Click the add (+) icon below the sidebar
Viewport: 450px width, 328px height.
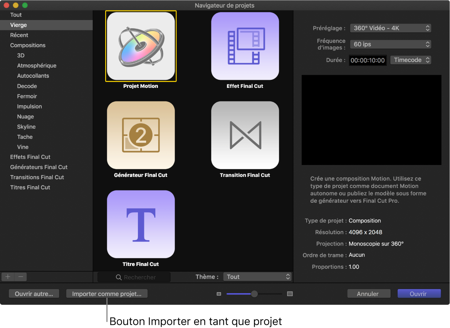tap(7, 276)
